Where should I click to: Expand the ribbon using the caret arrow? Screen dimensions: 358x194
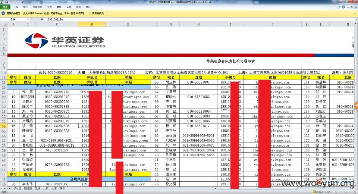pos(340,7)
